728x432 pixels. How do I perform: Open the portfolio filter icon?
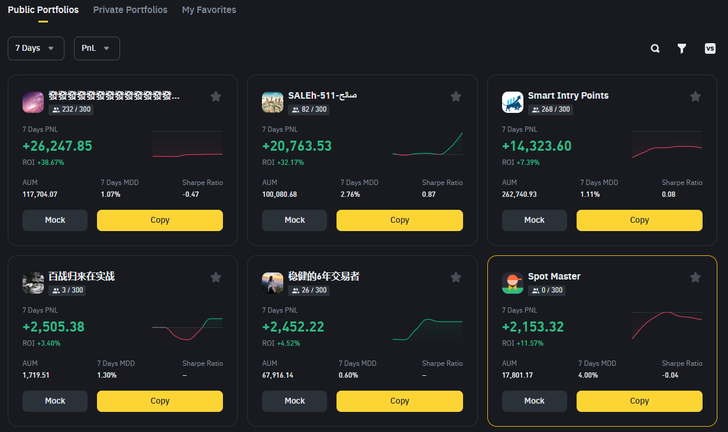click(682, 48)
